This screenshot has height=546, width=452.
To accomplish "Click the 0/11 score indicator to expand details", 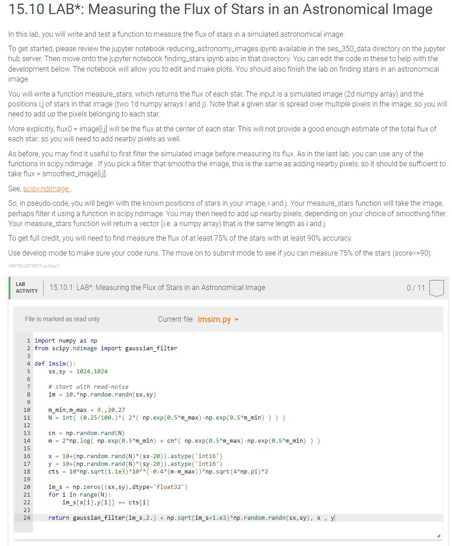I will click(416, 287).
